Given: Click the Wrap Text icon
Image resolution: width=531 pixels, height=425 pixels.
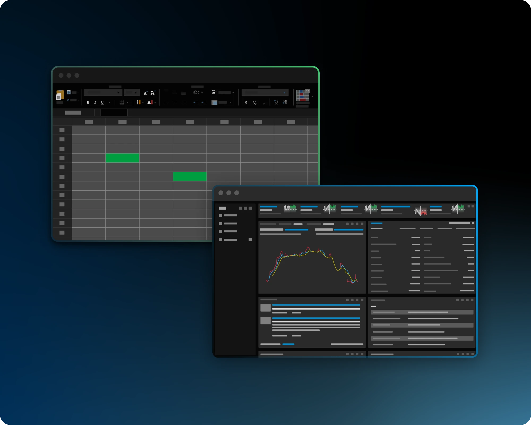Looking at the screenshot, I should pos(214,92).
